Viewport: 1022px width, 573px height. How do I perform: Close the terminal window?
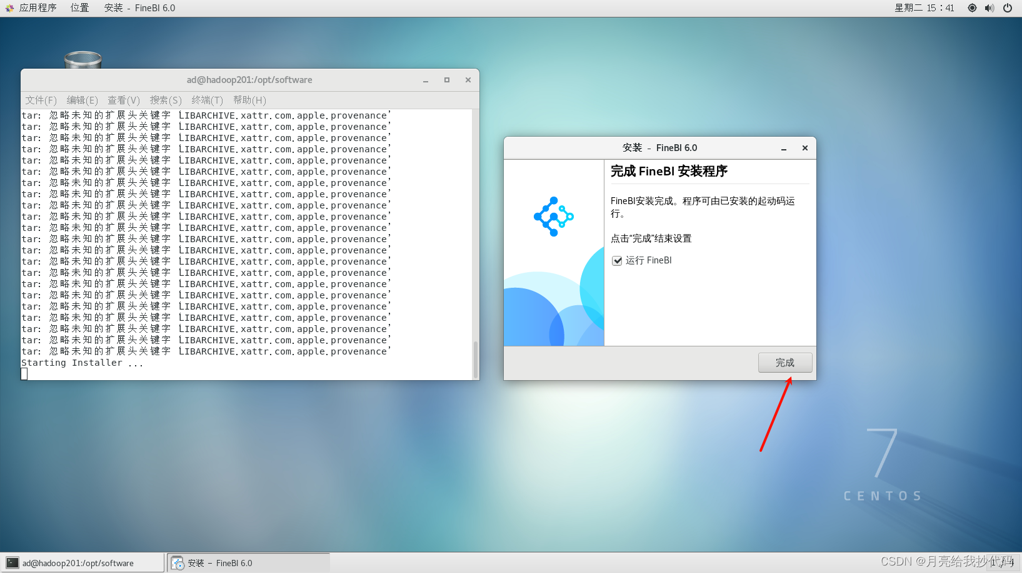coord(468,80)
